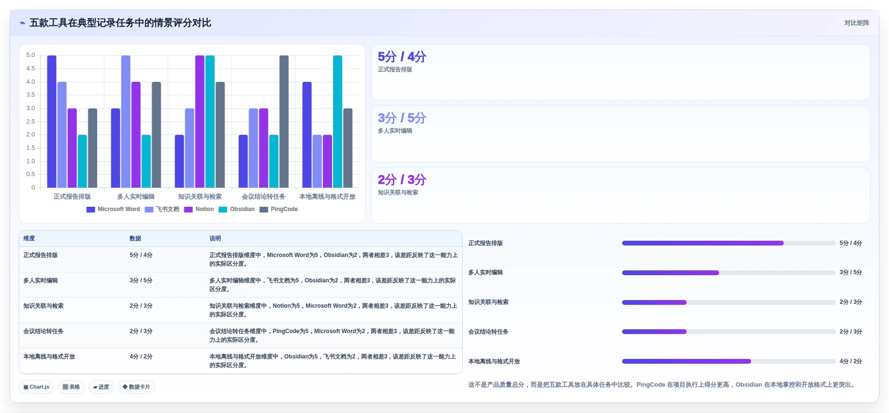Click description starting 本地离线与格式开放维度中
This screenshot has height=413, width=889.
coord(333,361)
